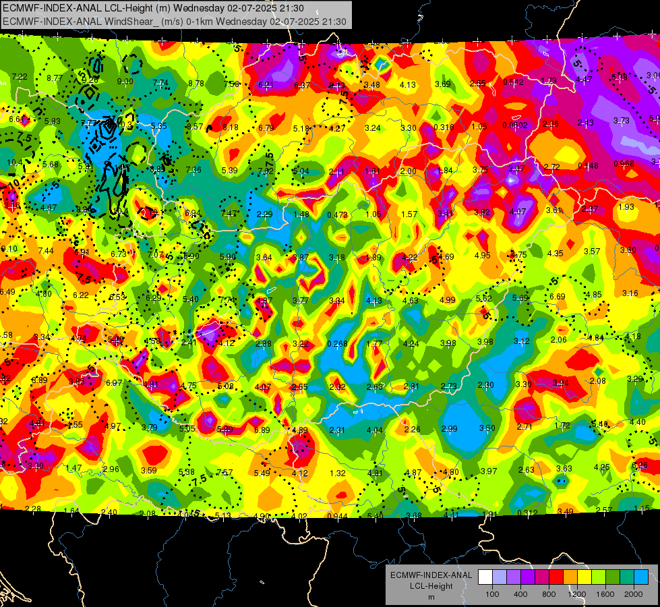Click the wind shear value '1.57'

[x=409, y=214]
